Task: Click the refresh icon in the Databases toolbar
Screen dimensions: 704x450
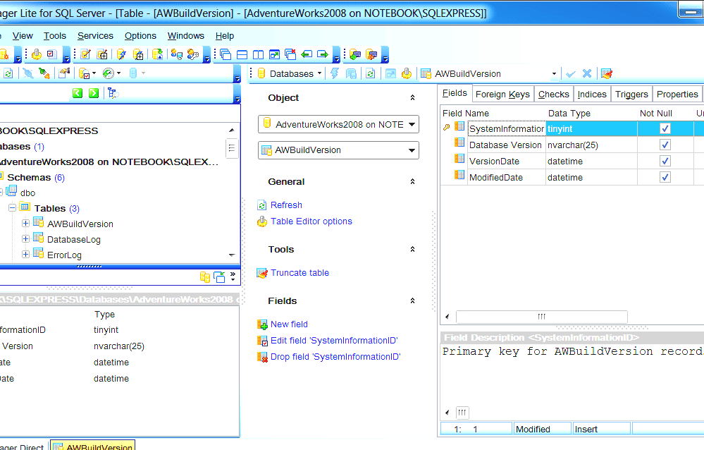Action: click(371, 73)
